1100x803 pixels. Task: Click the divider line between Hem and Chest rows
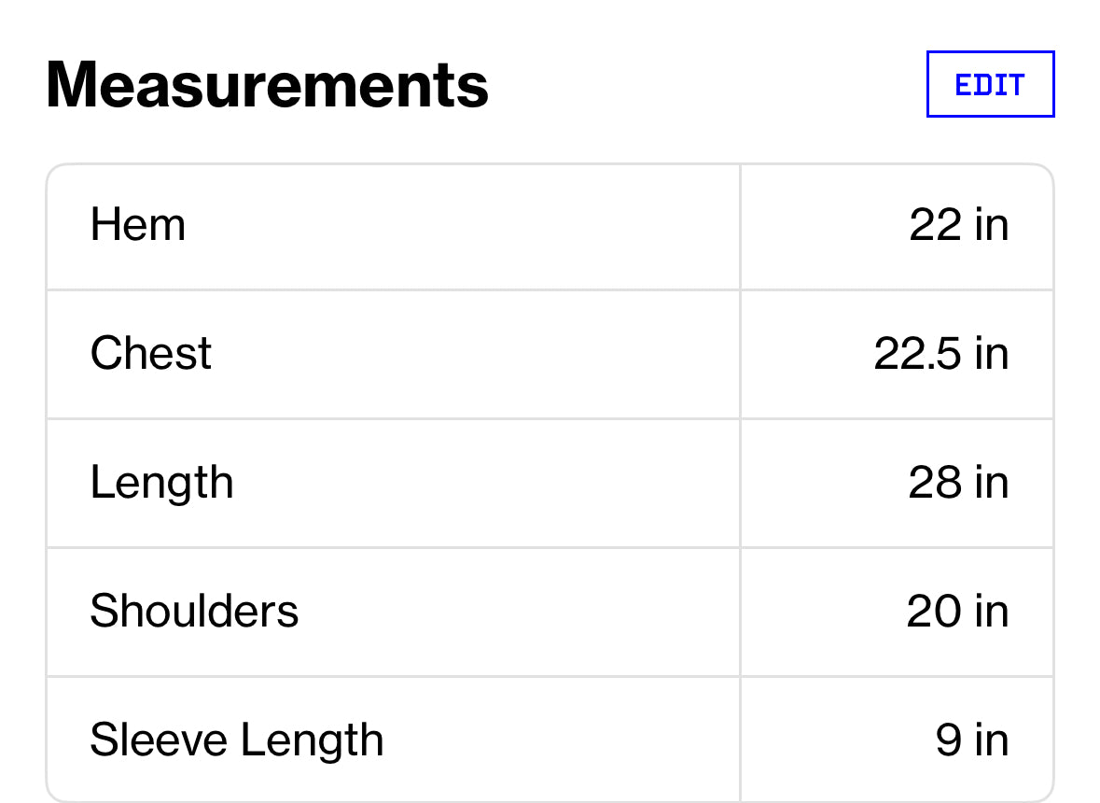pos(392,289)
